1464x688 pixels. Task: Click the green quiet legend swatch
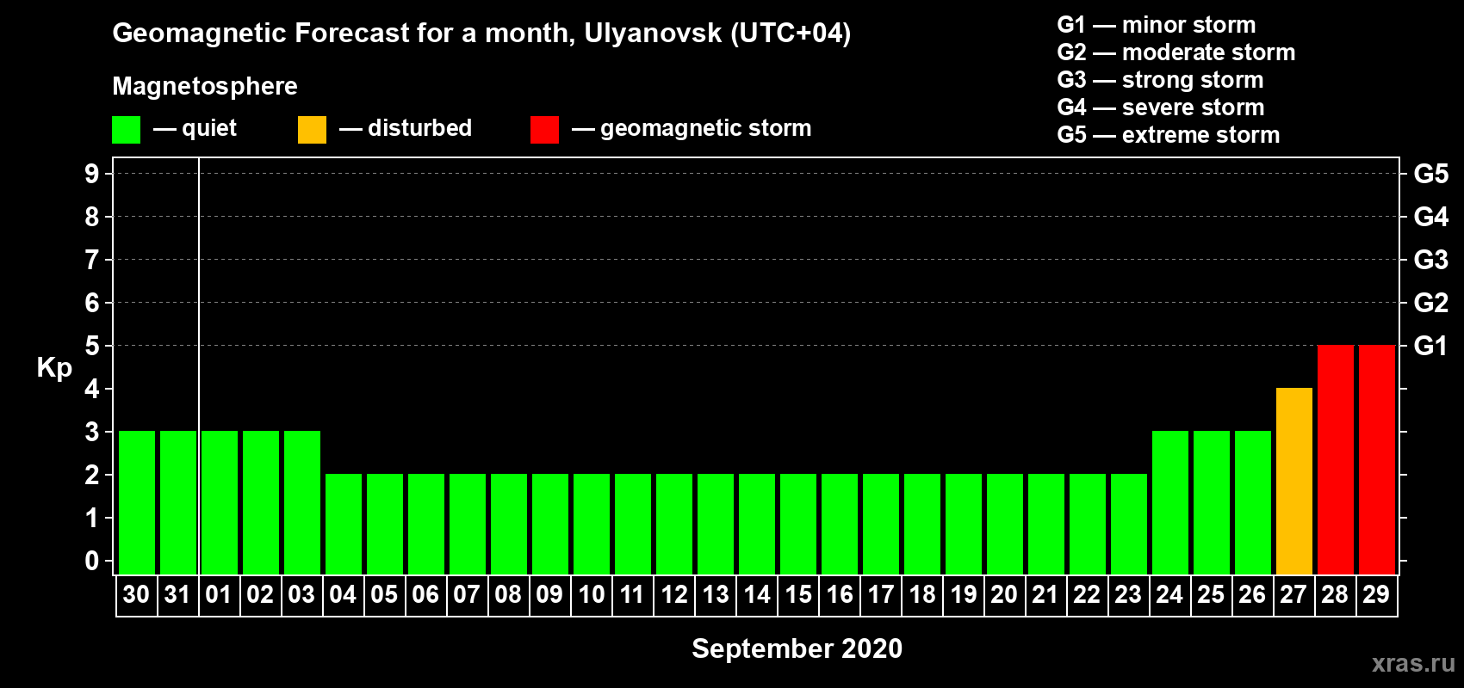(126, 130)
